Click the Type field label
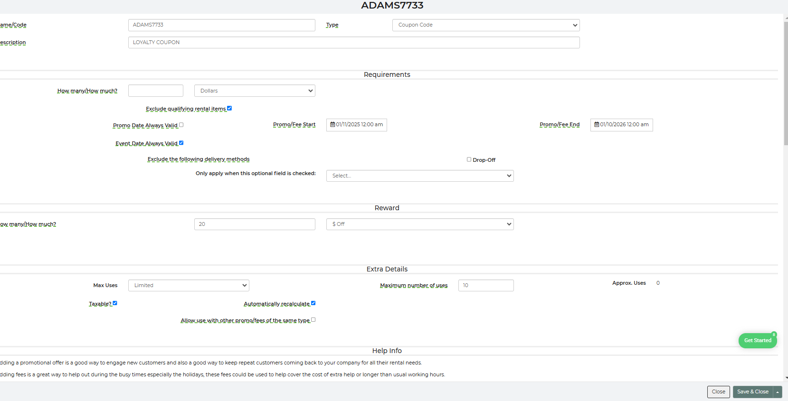The width and height of the screenshot is (788, 401). point(332,25)
